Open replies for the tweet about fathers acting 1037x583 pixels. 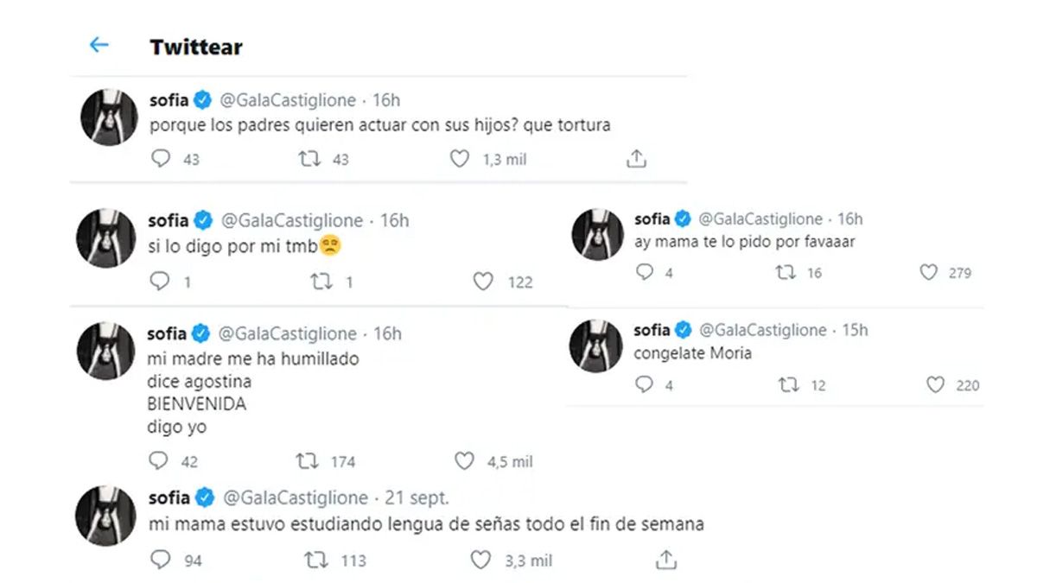point(160,159)
